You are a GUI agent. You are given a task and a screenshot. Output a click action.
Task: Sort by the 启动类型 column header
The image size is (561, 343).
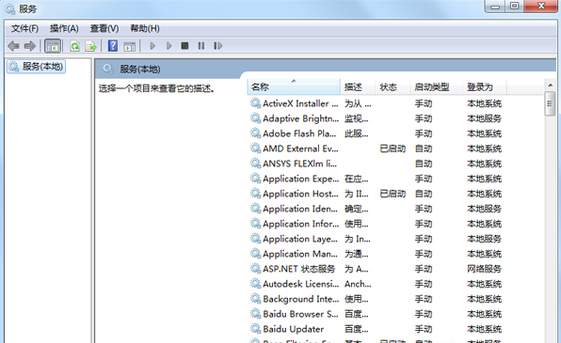pyautogui.click(x=436, y=86)
